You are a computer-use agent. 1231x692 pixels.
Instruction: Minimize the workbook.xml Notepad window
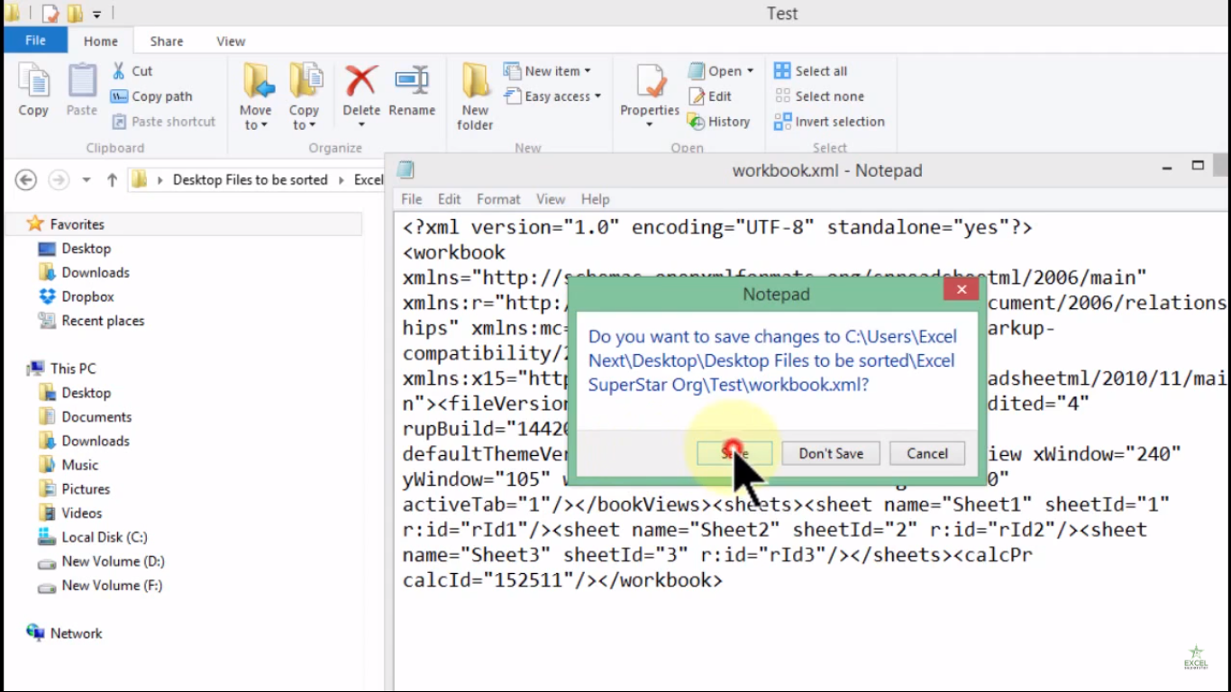1168,167
